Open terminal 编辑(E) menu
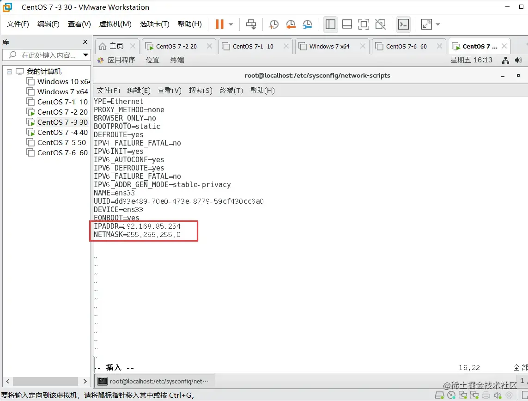The width and height of the screenshot is (528, 401). [x=139, y=90]
